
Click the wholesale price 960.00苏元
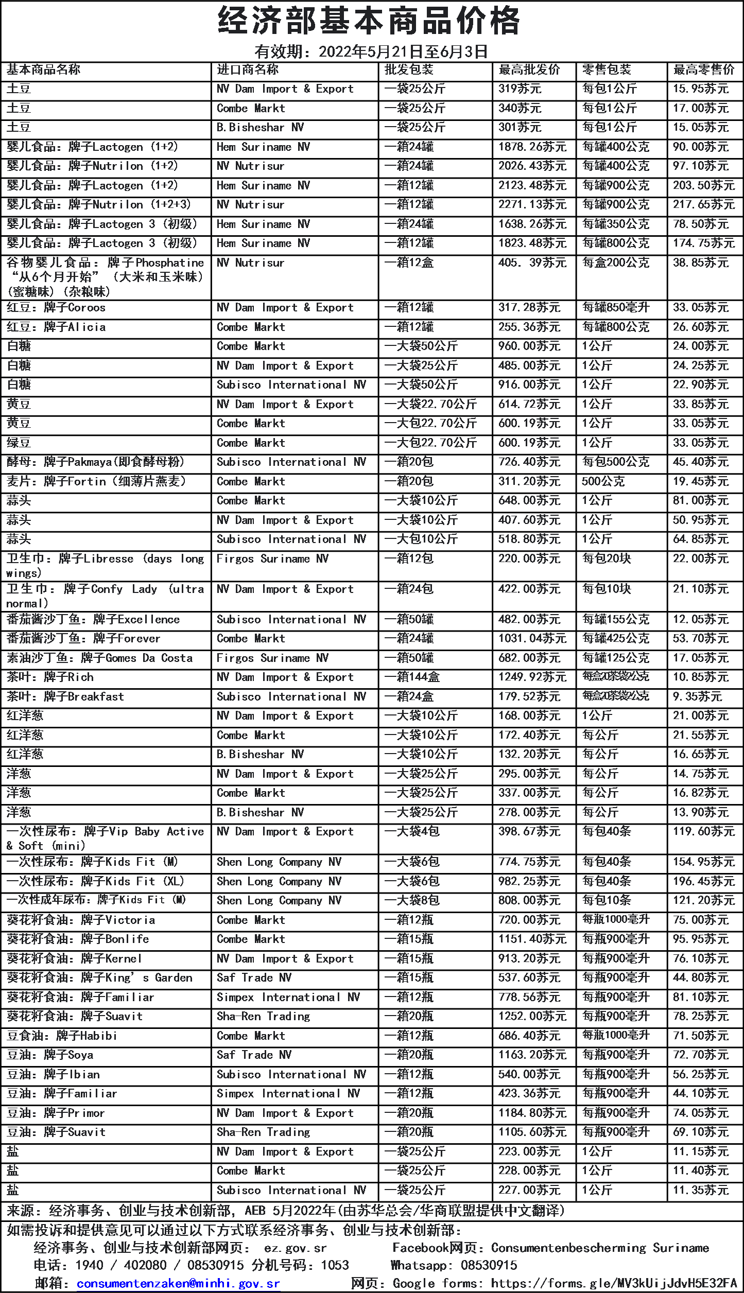coord(529,346)
